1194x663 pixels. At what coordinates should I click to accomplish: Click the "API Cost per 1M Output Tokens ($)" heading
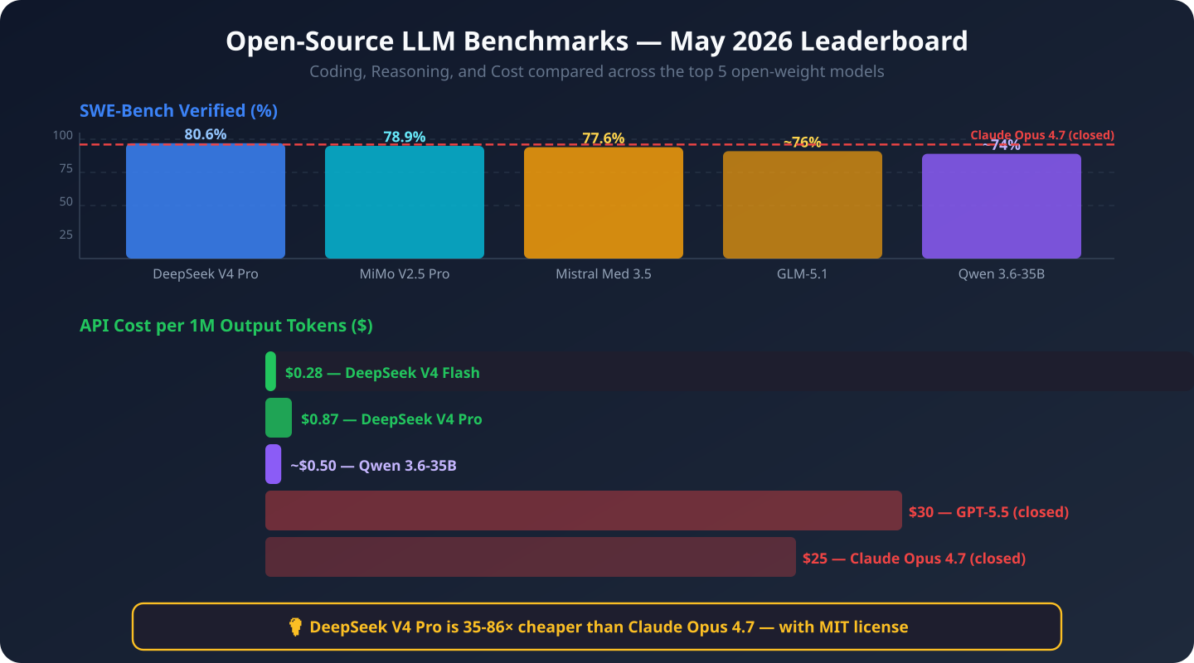pyautogui.click(x=226, y=326)
